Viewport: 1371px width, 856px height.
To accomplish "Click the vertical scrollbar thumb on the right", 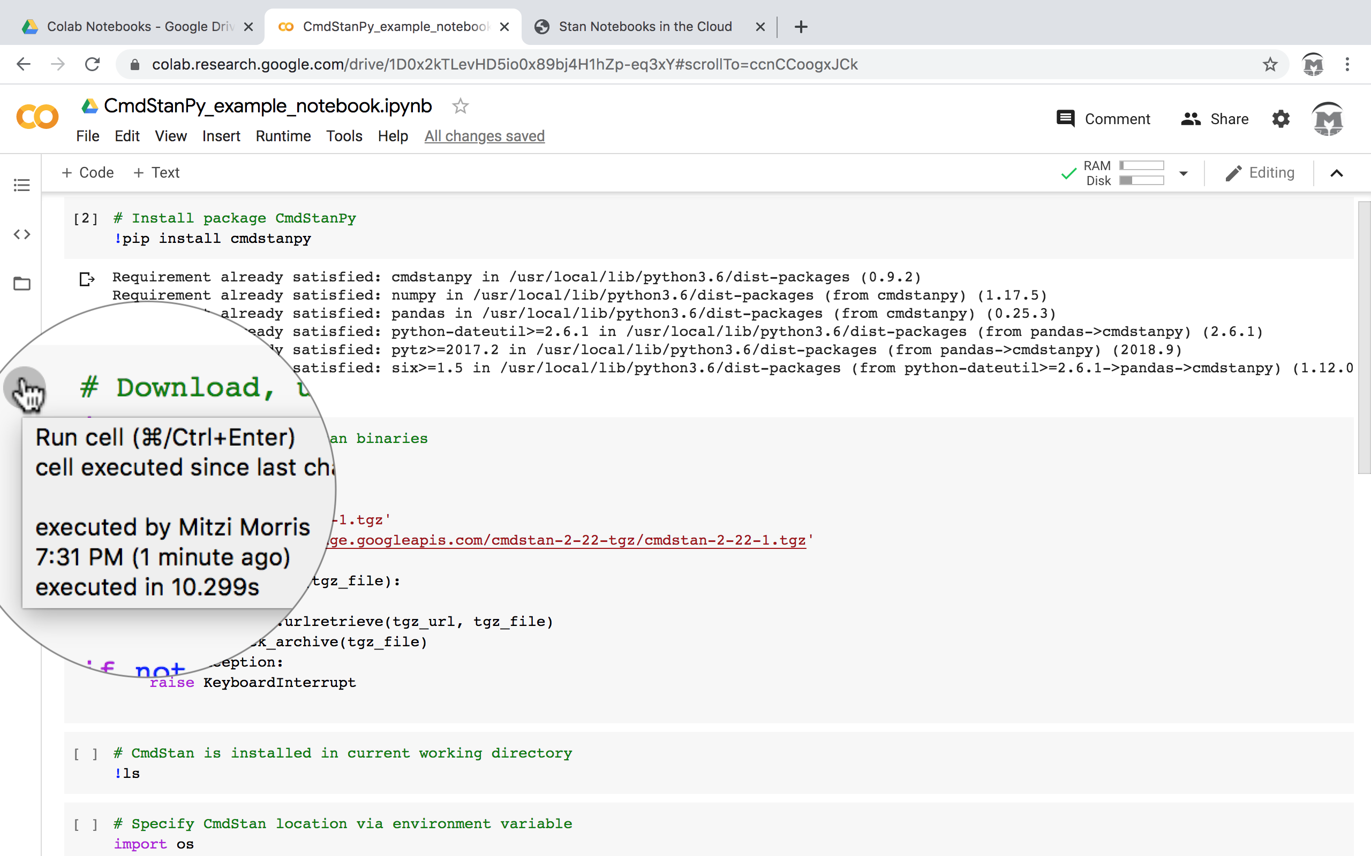I will point(1364,337).
